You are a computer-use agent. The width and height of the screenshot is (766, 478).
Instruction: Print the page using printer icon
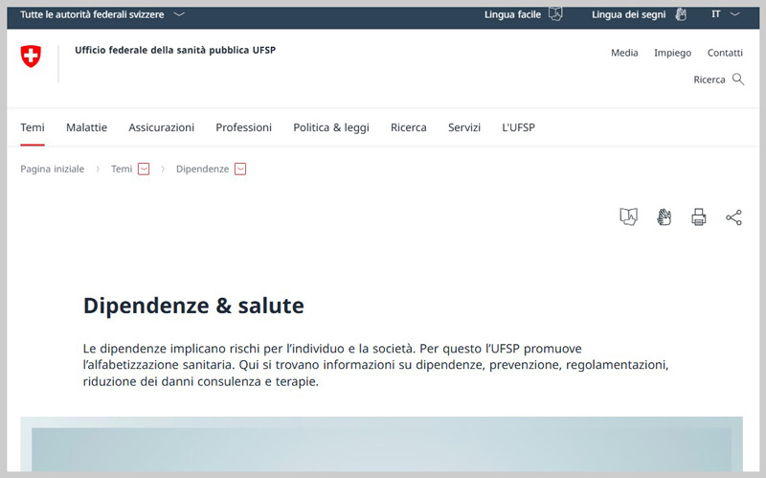[x=699, y=217]
